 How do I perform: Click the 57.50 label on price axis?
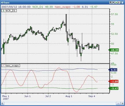[114, 14]
